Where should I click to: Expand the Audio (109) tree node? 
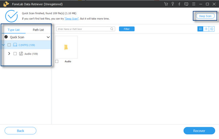point(9,54)
